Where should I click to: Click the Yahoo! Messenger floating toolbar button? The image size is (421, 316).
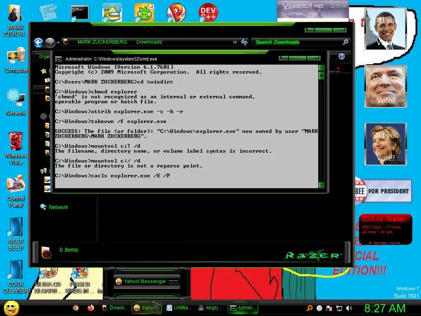click(147, 281)
